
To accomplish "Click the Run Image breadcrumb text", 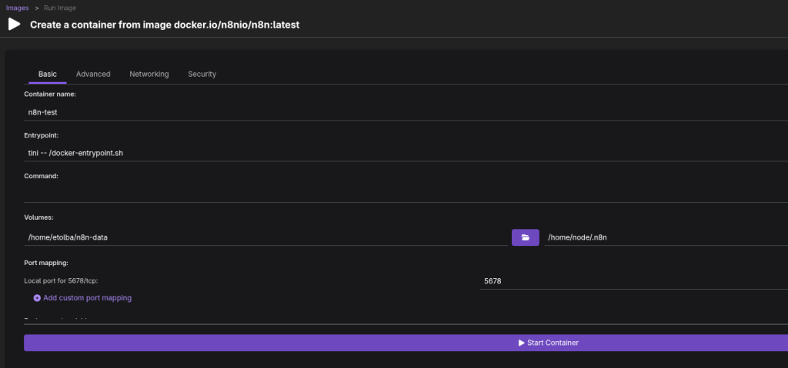I will pos(58,8).
